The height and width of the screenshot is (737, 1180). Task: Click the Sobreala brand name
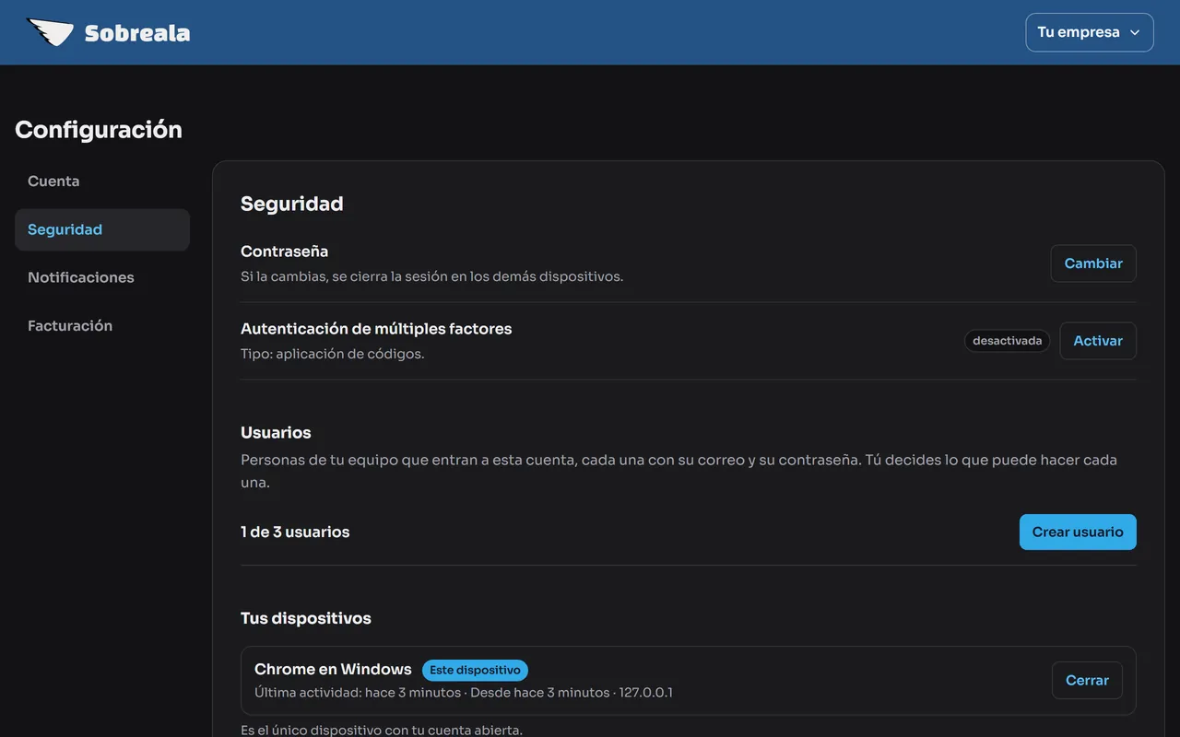pos(137,33)
